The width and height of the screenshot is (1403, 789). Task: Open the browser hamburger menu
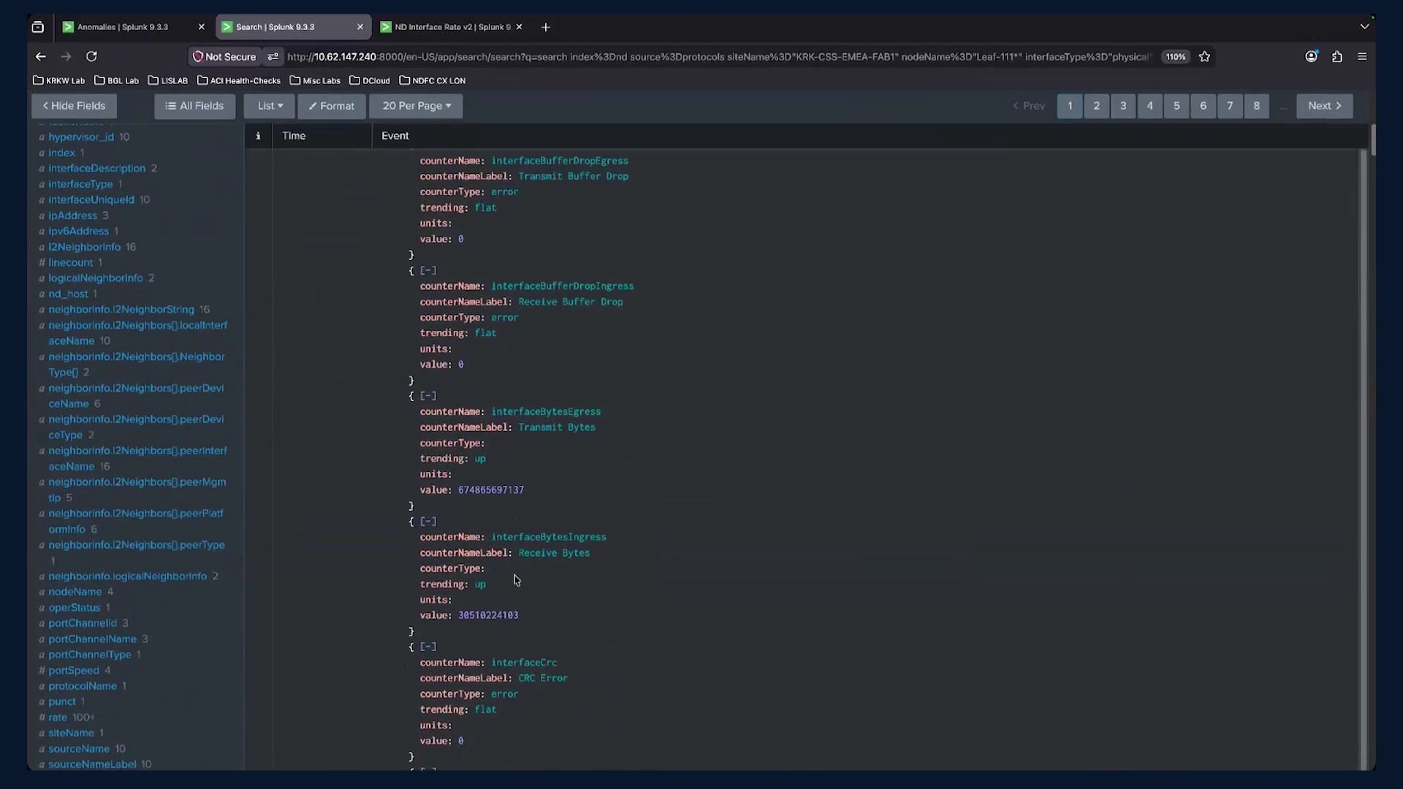[x=1362, y=56]
